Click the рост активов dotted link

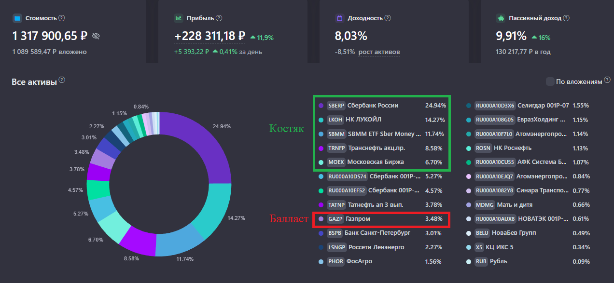pos(379,52)
